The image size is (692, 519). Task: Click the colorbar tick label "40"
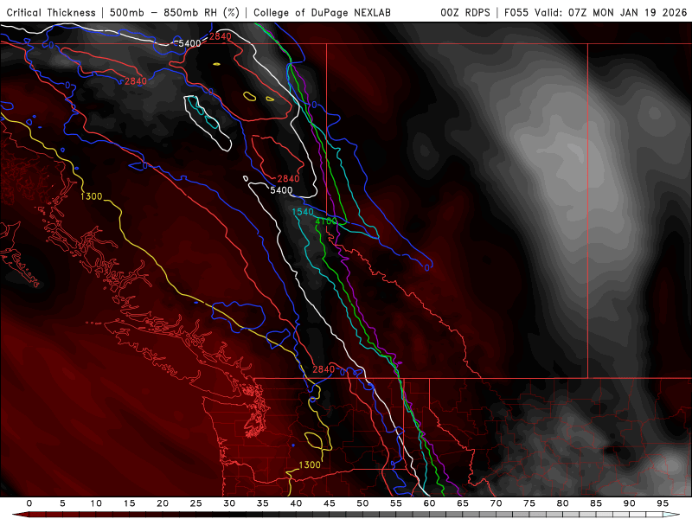point(296,503)
